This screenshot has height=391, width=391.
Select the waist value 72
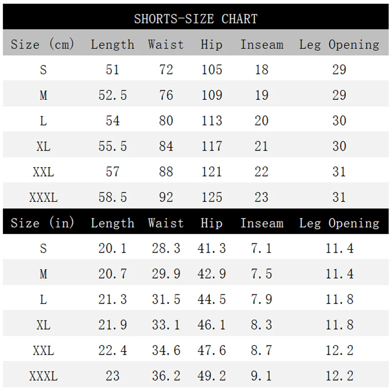pos(166,69)
